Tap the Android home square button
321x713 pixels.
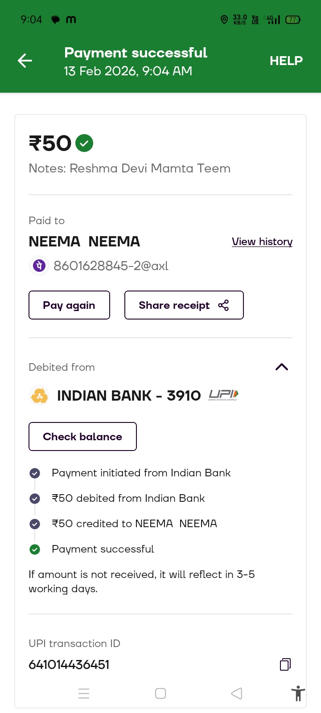[160, 693]
